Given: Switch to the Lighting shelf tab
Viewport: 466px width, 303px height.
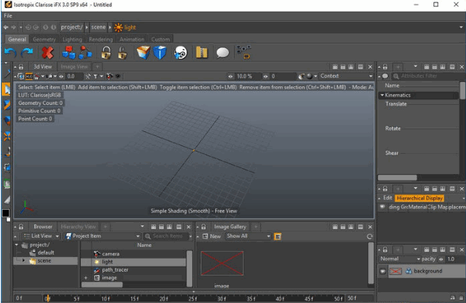Looking at the screenshot, I should click(72, 40).
